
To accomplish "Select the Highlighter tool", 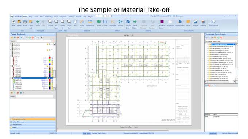I will click(180, 21).
